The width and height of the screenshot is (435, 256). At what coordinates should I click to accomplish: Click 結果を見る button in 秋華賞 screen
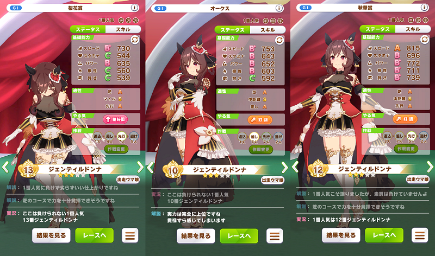click(341, 235)
